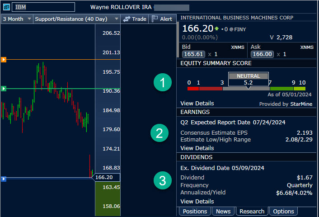Click the link icon beside the IBM symbol box
The height and width of the screenshot is (217, 319).
click(6, 7)
